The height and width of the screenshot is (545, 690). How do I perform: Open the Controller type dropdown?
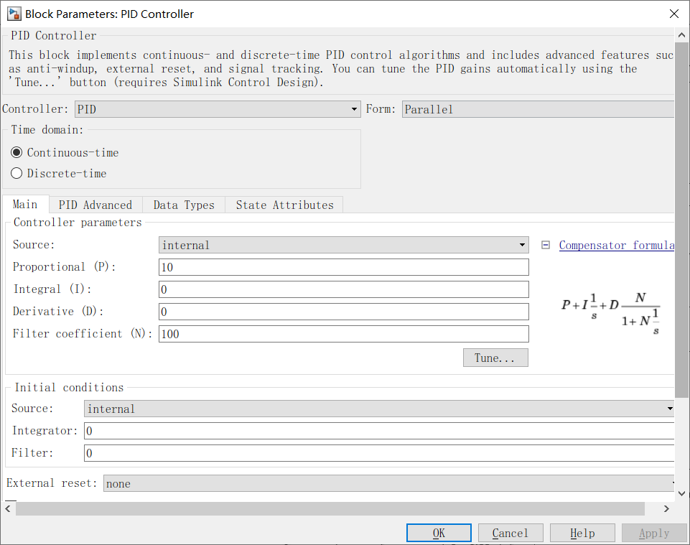(x=218, y=109)
